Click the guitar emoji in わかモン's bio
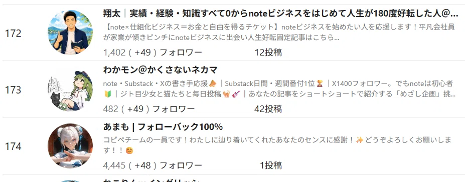The height and width of the screenshot is (182, 465). tap(236, 94)
